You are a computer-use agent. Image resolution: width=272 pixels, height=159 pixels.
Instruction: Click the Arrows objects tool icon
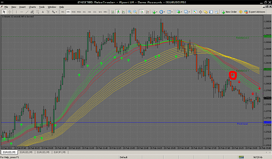point(54,12)
